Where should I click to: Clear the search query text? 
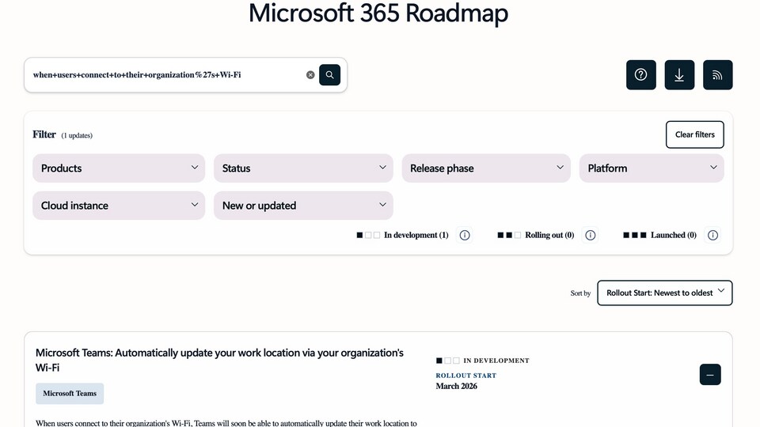pyautogui.click(x=310, y=74)
